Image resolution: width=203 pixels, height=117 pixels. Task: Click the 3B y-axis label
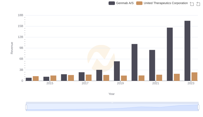[x=21, y=70]
